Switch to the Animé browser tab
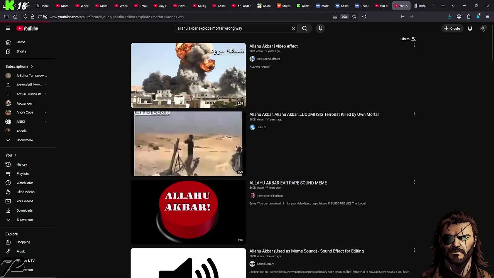Image resolution: width=494 pixels, height=278 pixels. (x=264, y=6)
